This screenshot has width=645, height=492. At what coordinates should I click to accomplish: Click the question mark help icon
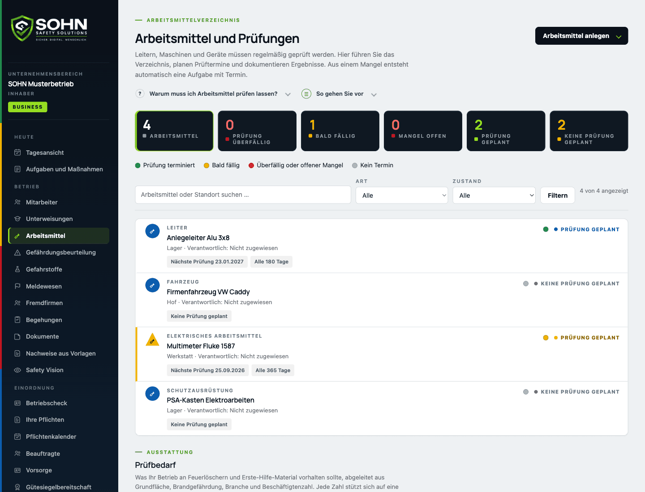click(x=140, y=93)
